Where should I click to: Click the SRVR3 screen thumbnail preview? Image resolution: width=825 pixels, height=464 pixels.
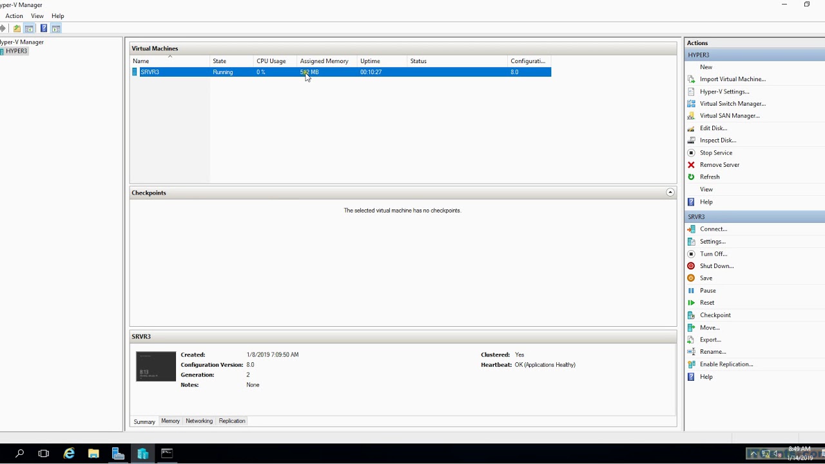point(156,367)
